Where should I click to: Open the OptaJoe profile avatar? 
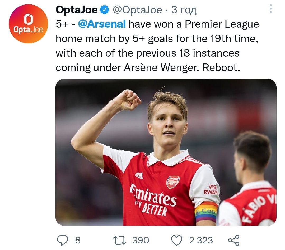[29, 24]
